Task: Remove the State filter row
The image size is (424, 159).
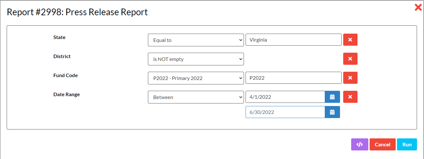Action: click(x=350, y=40)
